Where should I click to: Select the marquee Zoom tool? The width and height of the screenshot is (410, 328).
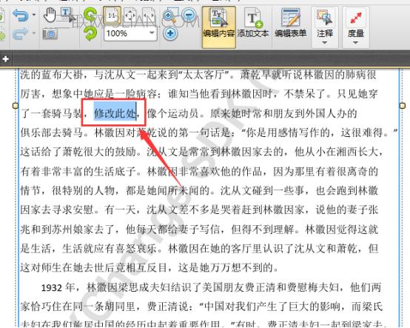tap(170, 15)
